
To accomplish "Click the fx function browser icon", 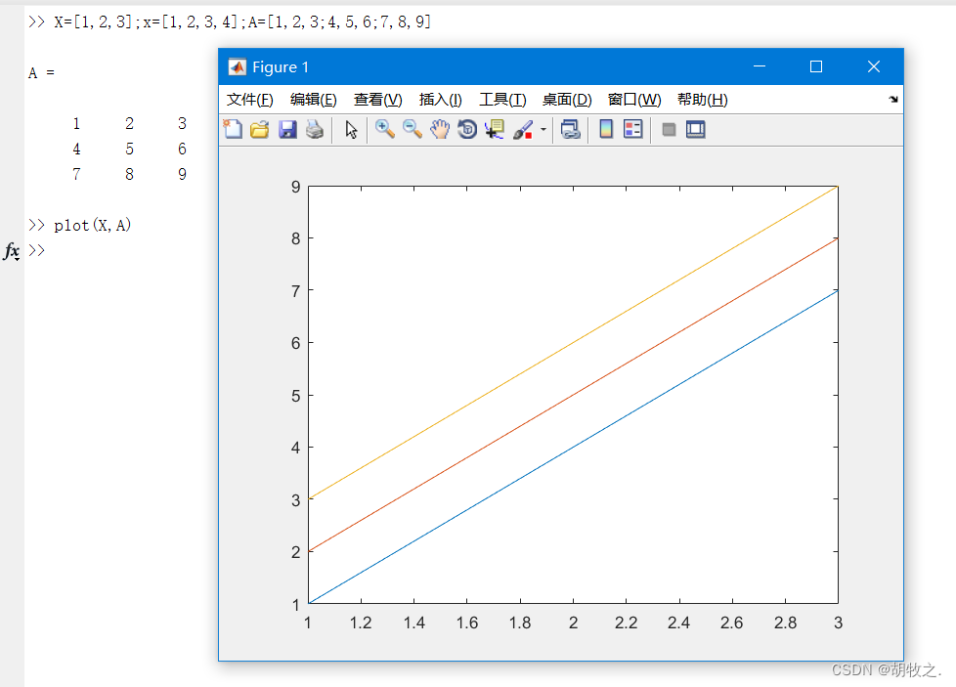I will (x=12, y=250).
